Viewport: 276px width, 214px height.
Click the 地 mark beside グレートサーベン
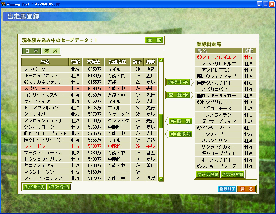click(26, 140)
